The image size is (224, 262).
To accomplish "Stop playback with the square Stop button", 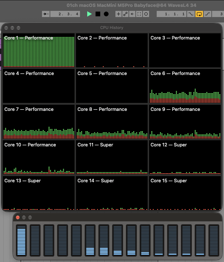I will click(98, 14).
